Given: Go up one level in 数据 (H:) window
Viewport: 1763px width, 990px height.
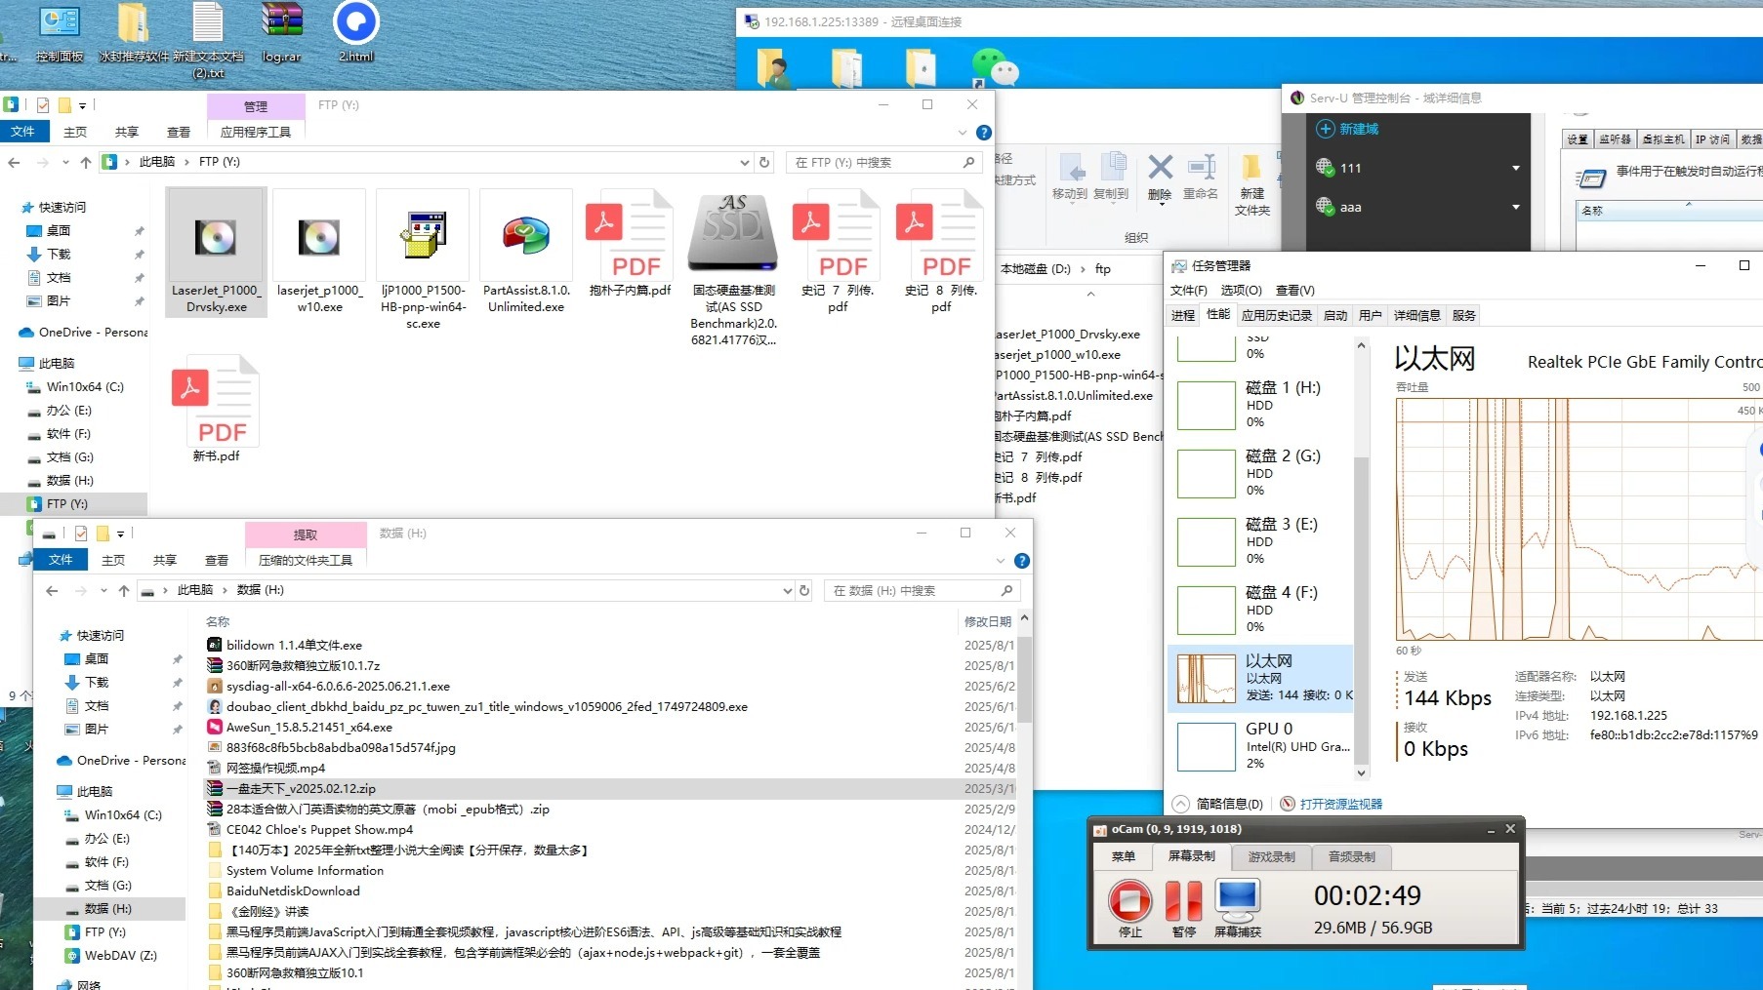Looking at the screenshot, I should [124, 590].
